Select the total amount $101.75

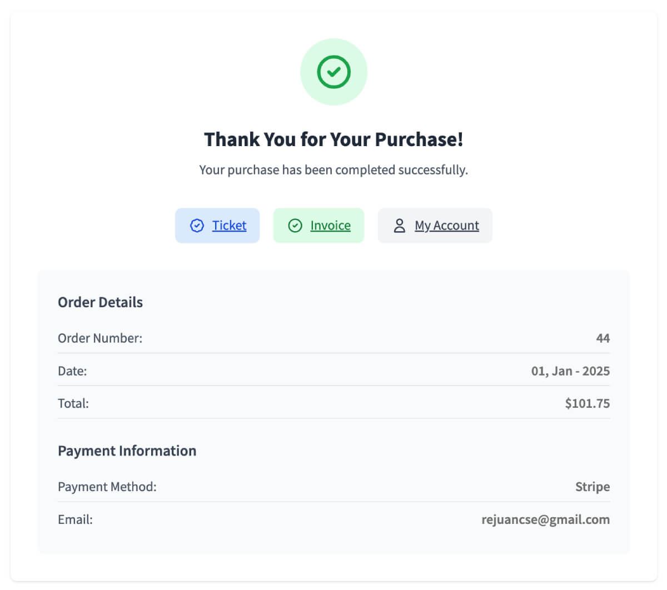[587, 403]
